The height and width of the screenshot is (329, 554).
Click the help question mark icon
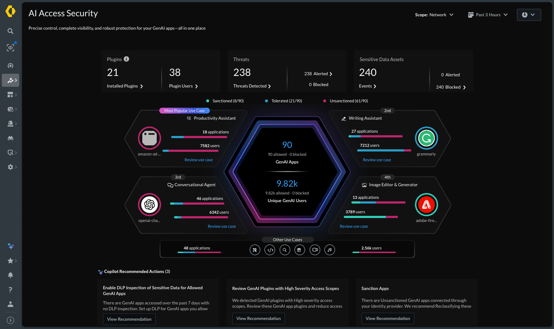(10, 290)
